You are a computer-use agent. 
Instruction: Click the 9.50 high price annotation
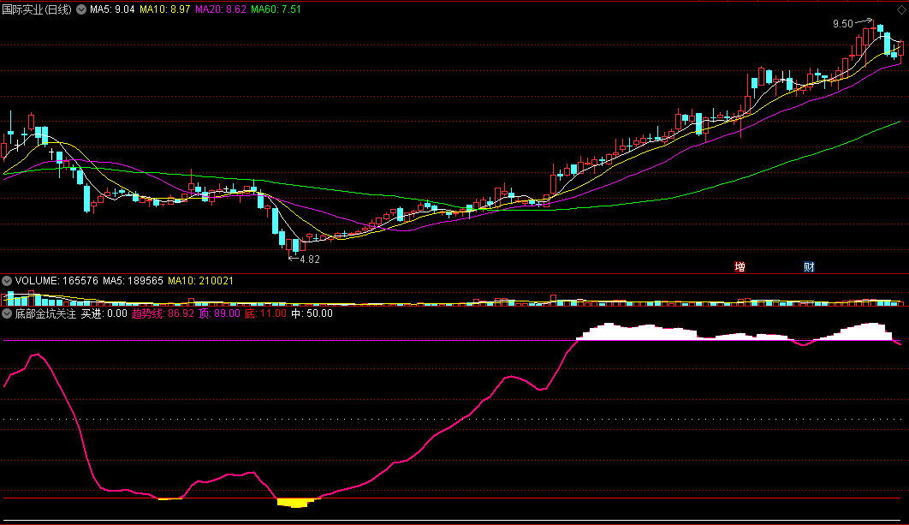(843, 24)
